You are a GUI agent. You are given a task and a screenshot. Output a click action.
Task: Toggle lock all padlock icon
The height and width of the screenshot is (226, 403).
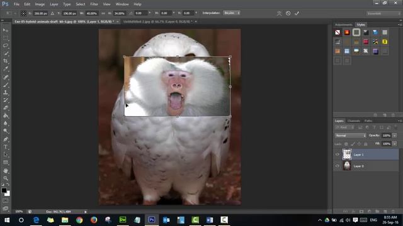tap(365, 144)
